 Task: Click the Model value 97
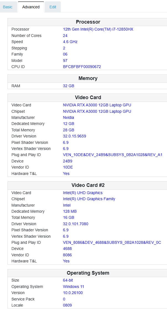point(65,61)
